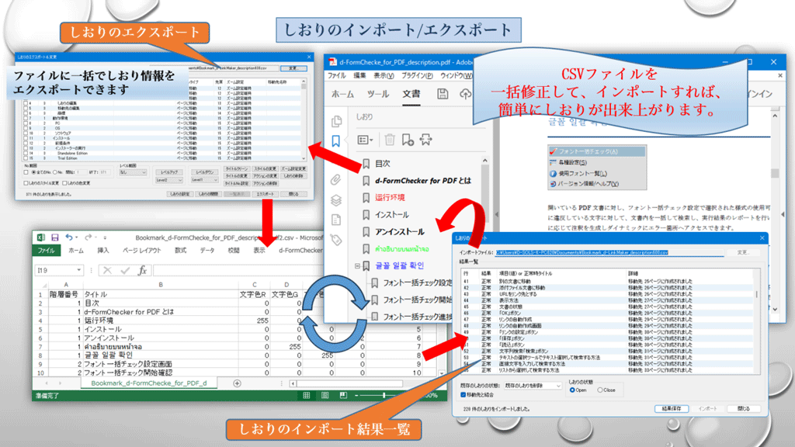Open the 挿入 tab in Excel ribbon
795x447 pixels.
coord(103,251)
